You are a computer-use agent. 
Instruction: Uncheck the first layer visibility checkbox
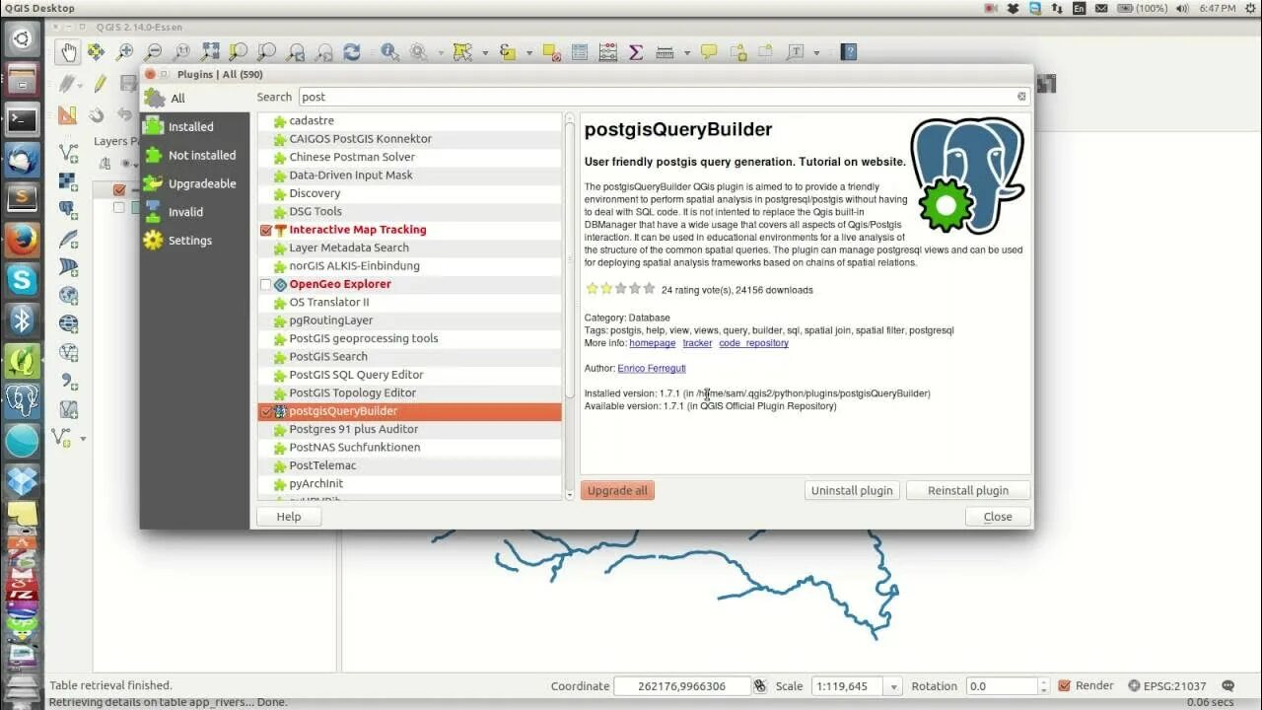coord(119,189)
